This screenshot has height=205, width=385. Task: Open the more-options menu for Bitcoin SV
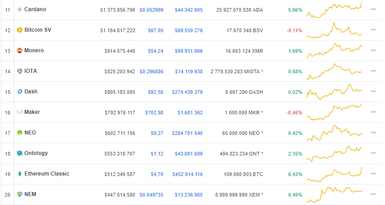pos(373,30)
